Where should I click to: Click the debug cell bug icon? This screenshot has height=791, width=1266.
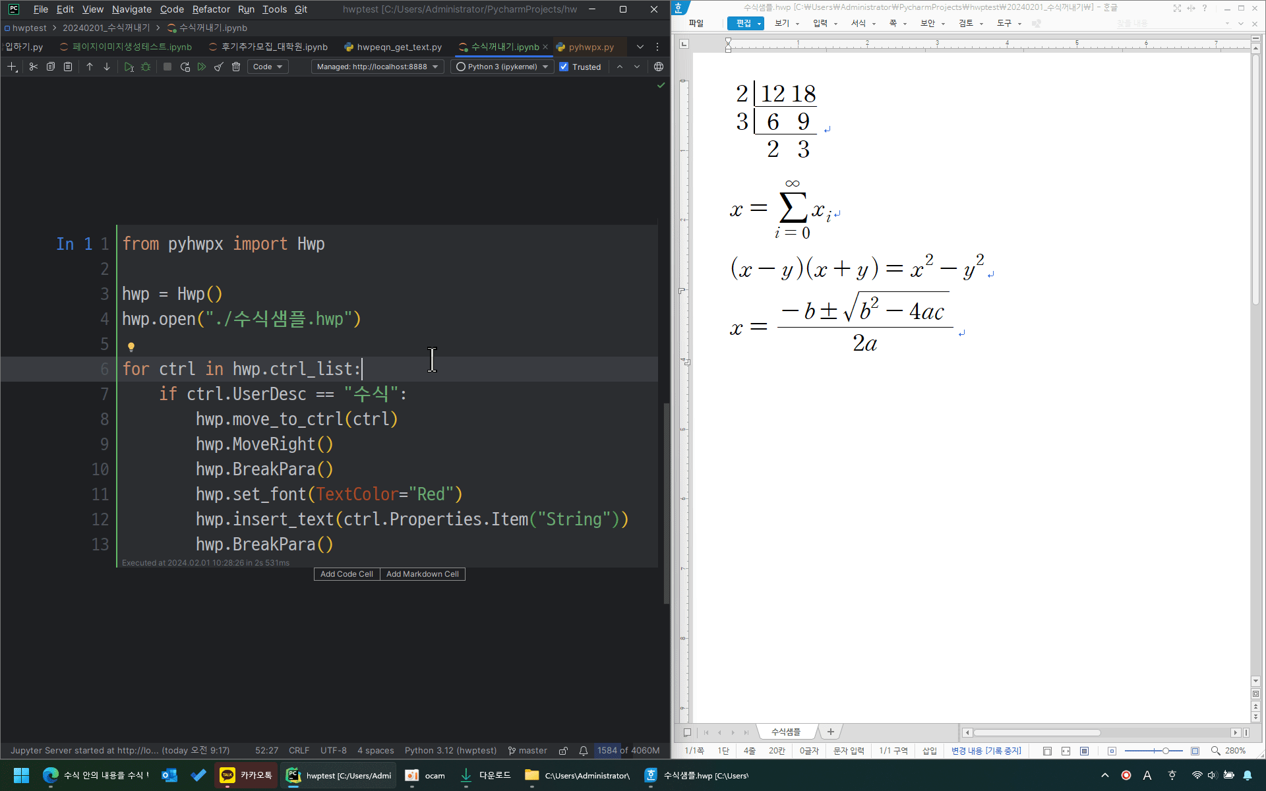click(x=146, y=67)
